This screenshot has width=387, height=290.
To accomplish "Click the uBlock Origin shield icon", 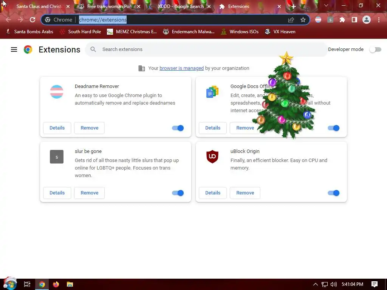I will (x=212, y=157).
